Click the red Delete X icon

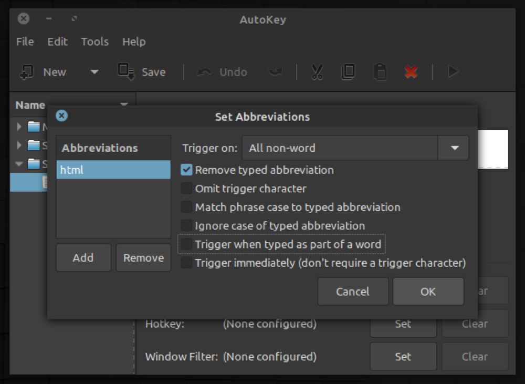click(x=411, y=72)
